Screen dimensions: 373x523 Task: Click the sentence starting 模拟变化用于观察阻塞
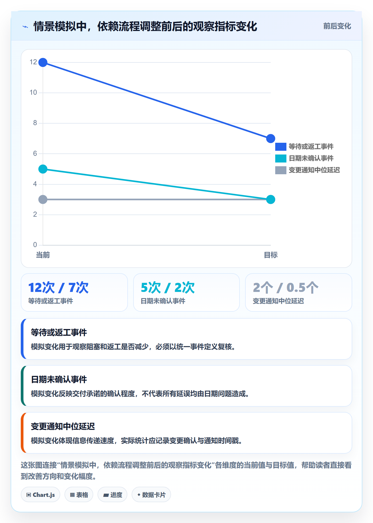click(133, 347)
